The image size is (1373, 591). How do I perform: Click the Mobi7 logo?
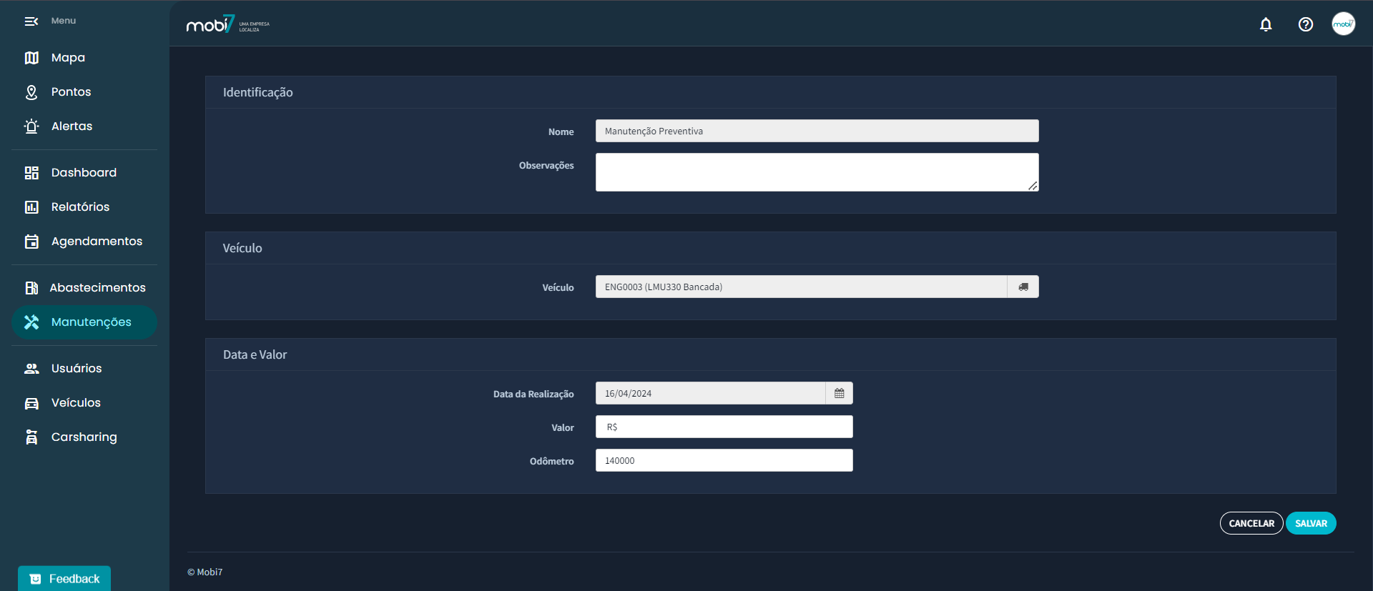click(210, 25)
